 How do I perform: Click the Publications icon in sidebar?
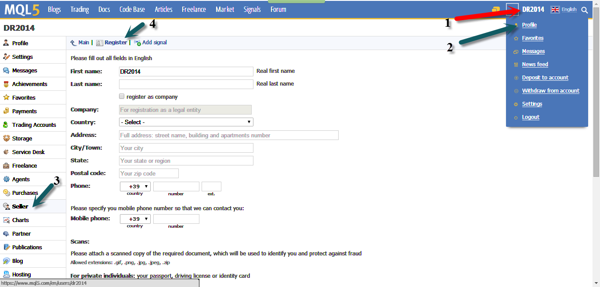(6, 247)
